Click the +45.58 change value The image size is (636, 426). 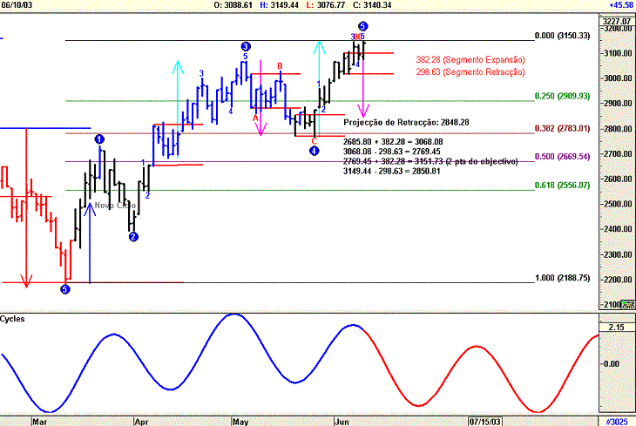click(621, 5)
